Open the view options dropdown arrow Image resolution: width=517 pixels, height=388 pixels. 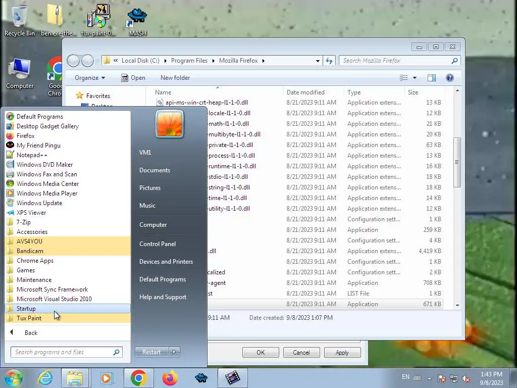click(415, 77)
